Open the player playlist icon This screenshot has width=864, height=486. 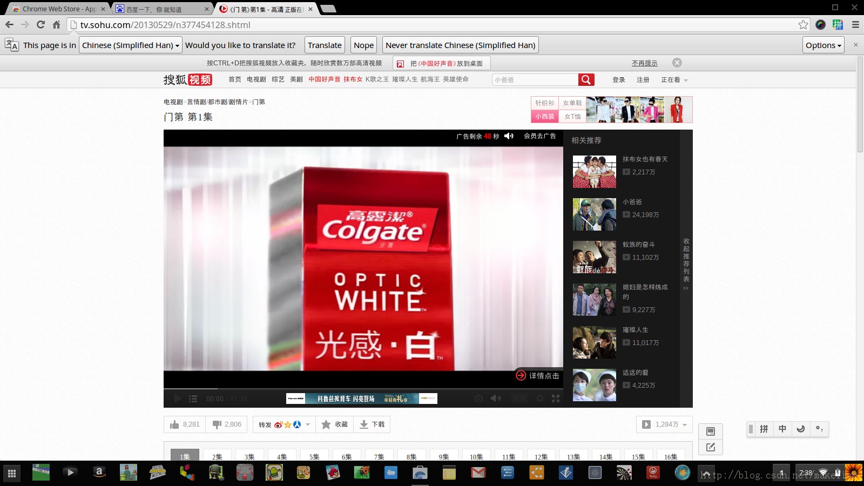[193, 399]
